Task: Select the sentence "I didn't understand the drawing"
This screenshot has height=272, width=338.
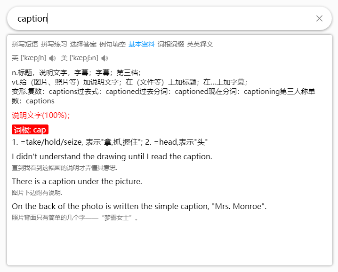Action: coord(112,156)
